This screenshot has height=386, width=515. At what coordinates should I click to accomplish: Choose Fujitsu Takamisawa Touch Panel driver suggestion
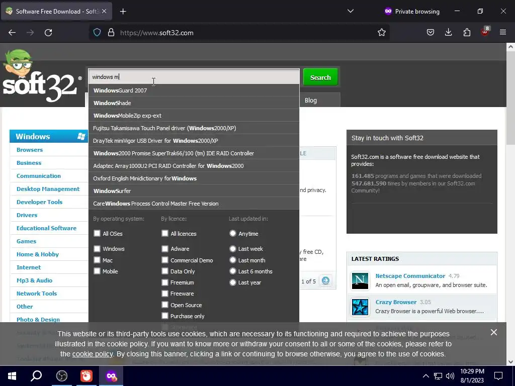pos(194,128)
